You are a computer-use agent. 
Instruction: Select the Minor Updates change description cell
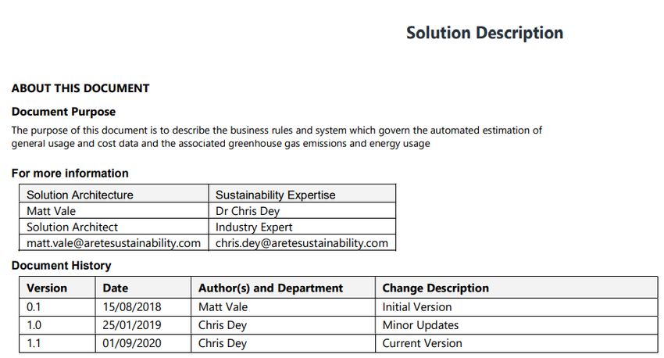(x=516, y=325)
